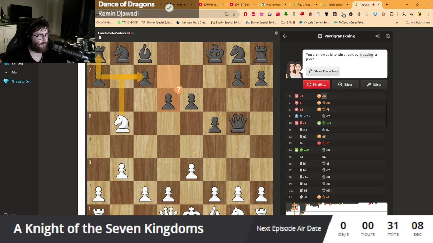Open the green download arrow extension

pyautogui.click(x=286, y=14)
